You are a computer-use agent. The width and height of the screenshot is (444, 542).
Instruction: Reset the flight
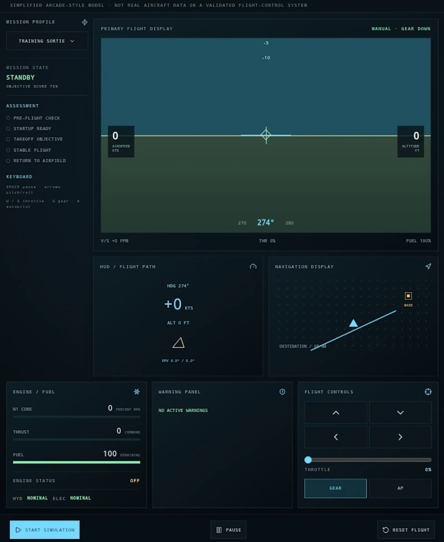point(406,530)
